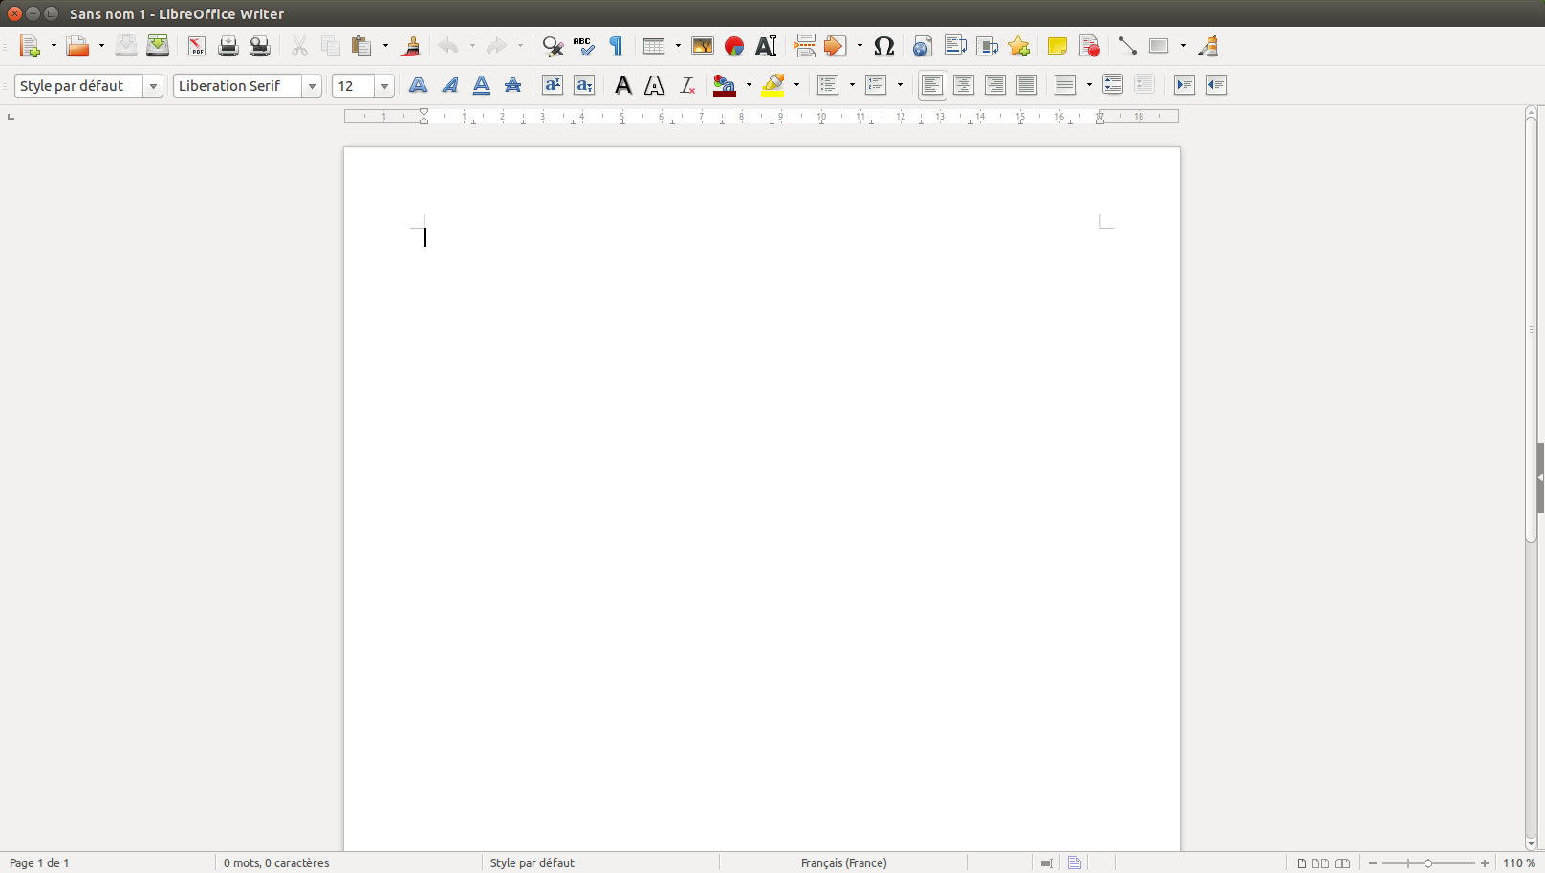Open the Print Preview icon
This screenshot has height=873, width=1545.
tap(260, 46)
